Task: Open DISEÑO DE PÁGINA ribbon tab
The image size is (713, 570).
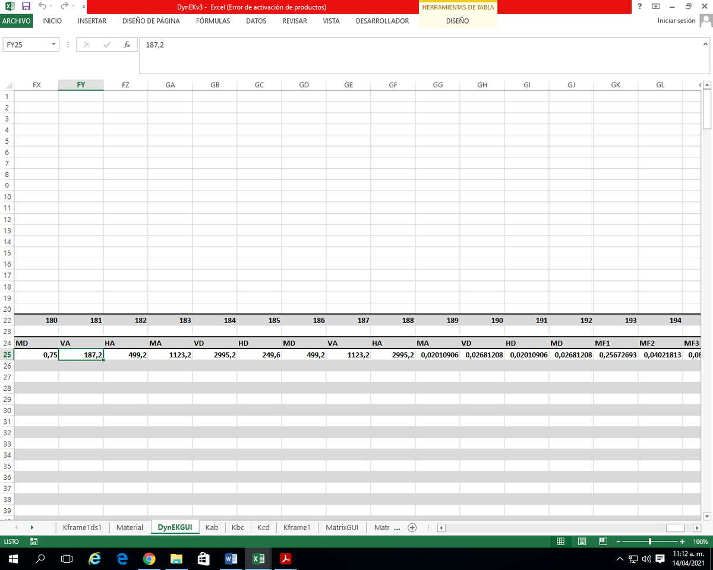Action: (151, 21)
